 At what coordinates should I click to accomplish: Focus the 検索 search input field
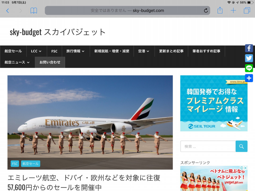coord(208,146)
